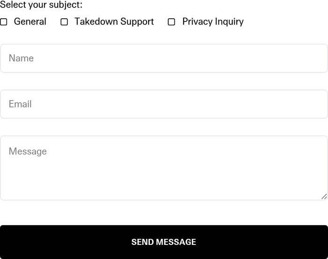The image size is (328, 259).
Task: Click the "Select your subject:" heading text
Action: [x=41, y=5]
